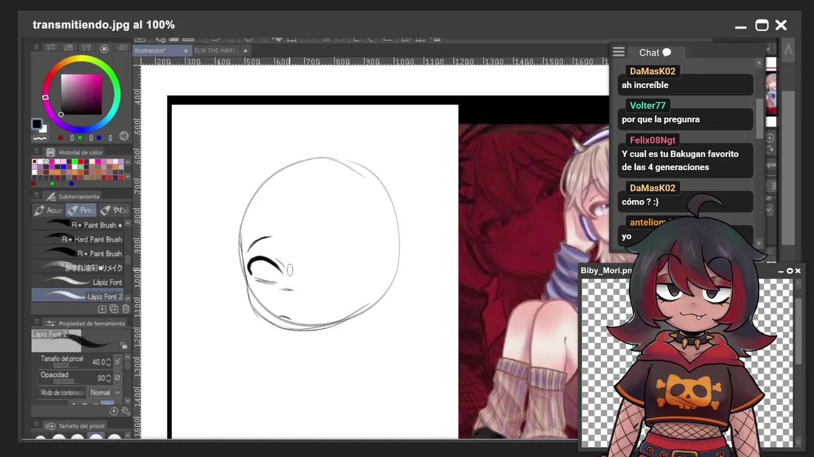Viewport: 814px width, 457px height.
Task: Switch to the Pintura sub tool group
Action: coord(81,210)
